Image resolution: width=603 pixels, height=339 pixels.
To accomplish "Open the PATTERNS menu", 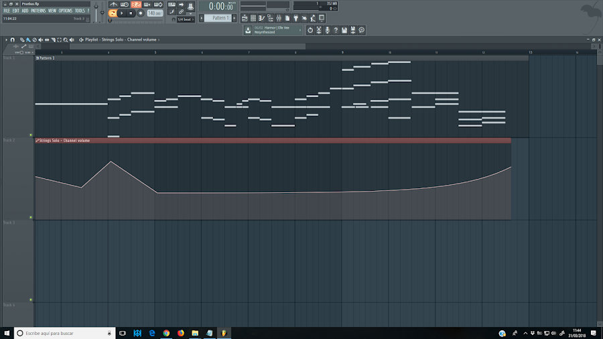I will pyautogui.click(x=38, y=11).
